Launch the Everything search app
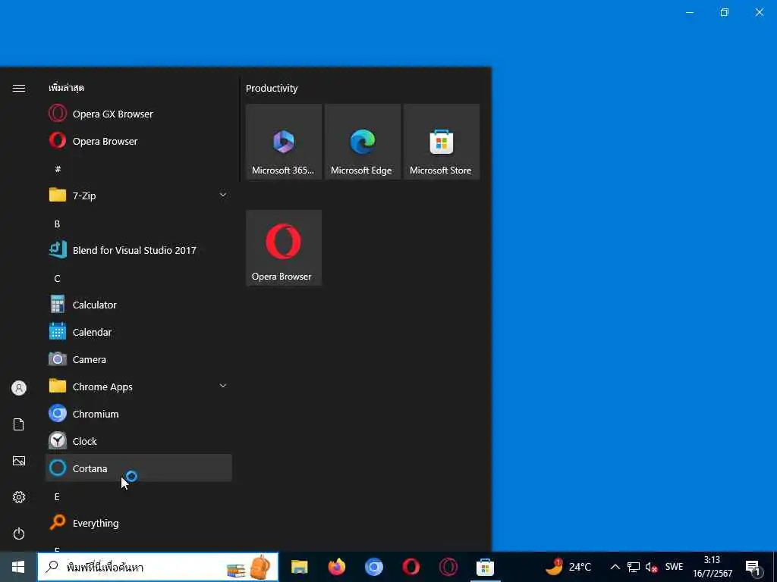The height and width of the screenshot is (582, 777). click(x=139, y=523)
